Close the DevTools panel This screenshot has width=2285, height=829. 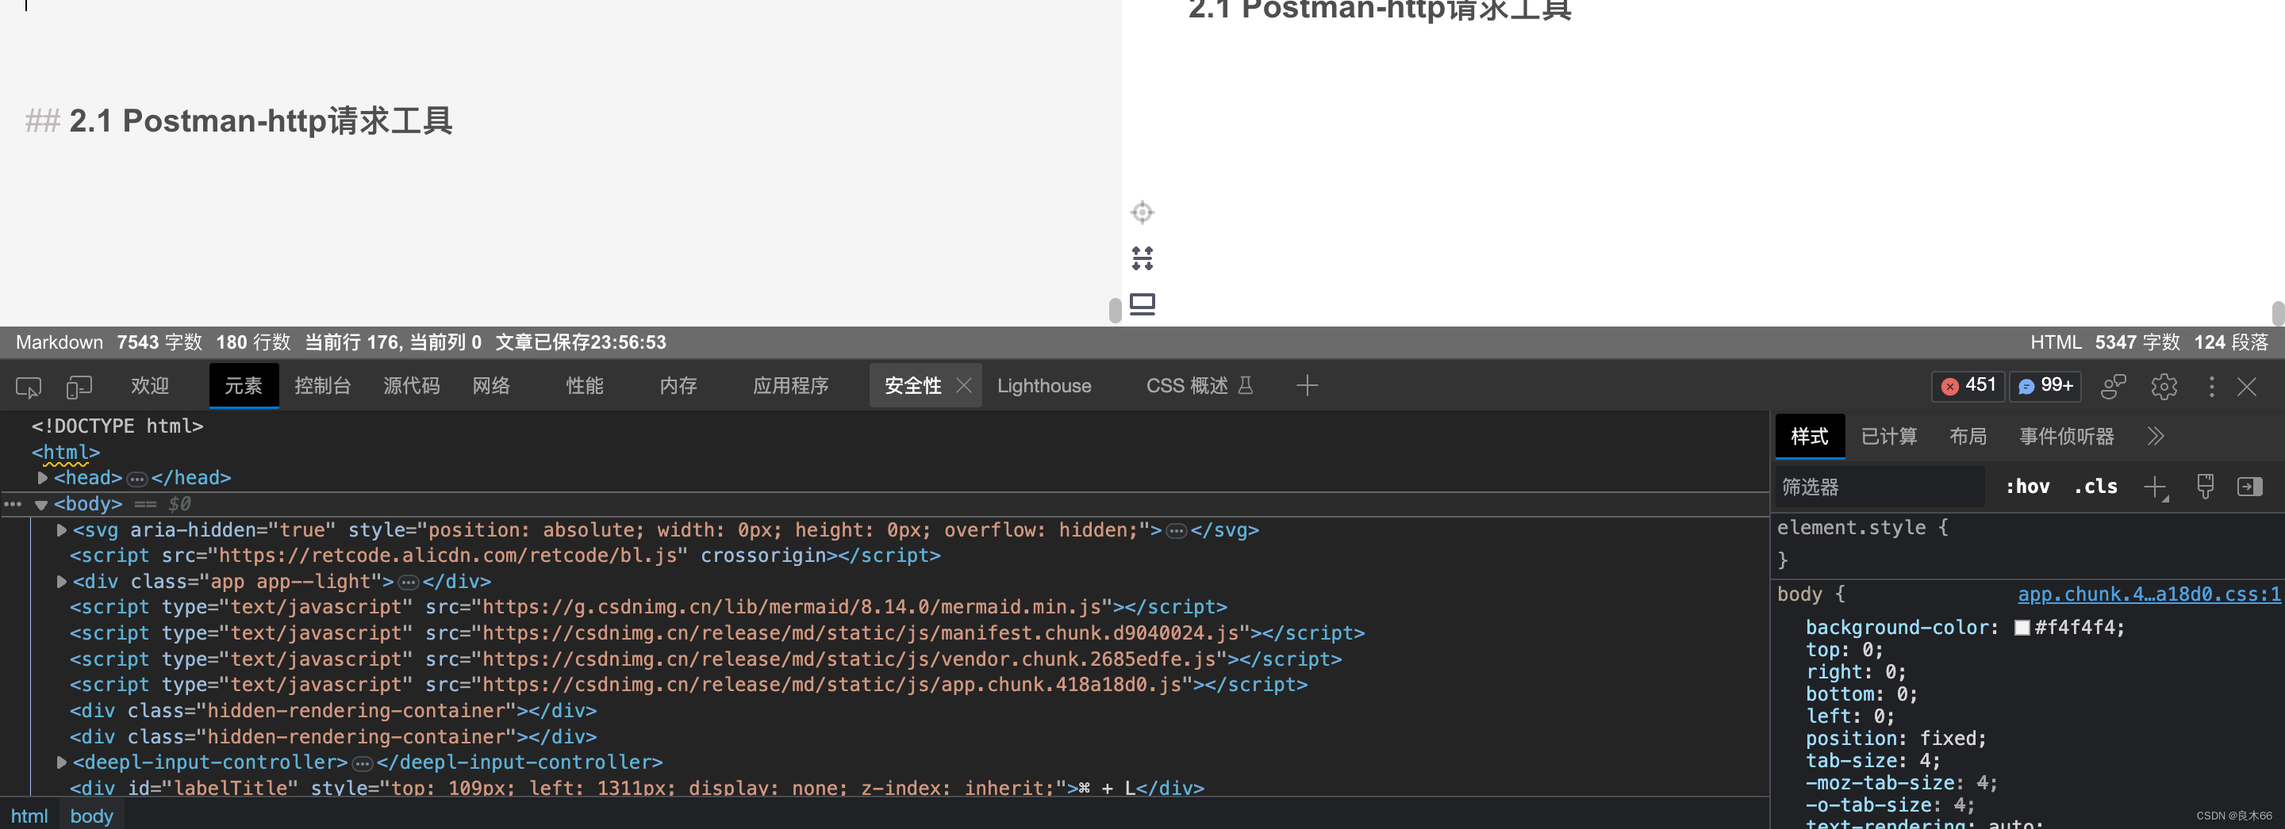2247,386
